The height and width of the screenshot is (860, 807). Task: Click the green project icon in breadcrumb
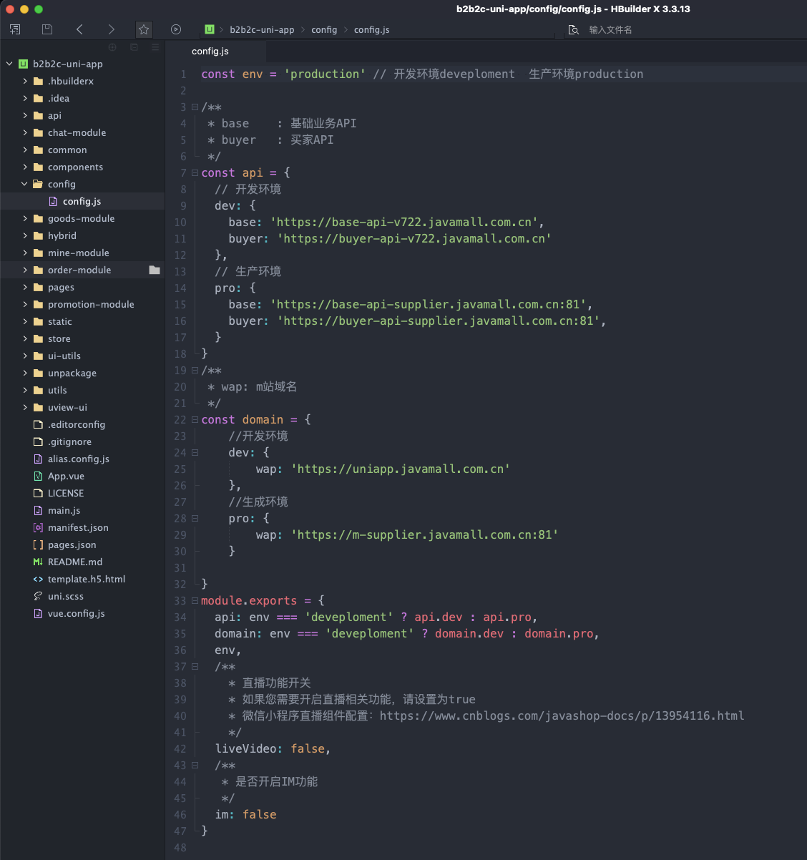click(210, 29)
